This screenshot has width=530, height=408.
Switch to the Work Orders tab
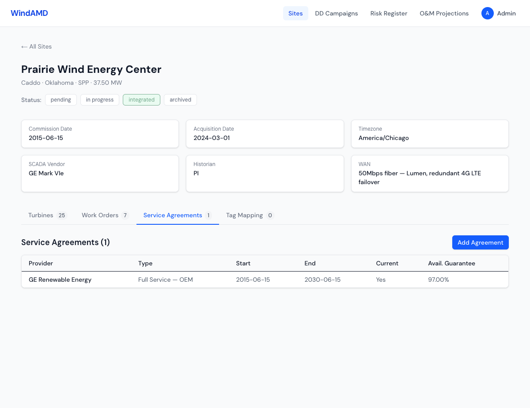coord(105,215)
